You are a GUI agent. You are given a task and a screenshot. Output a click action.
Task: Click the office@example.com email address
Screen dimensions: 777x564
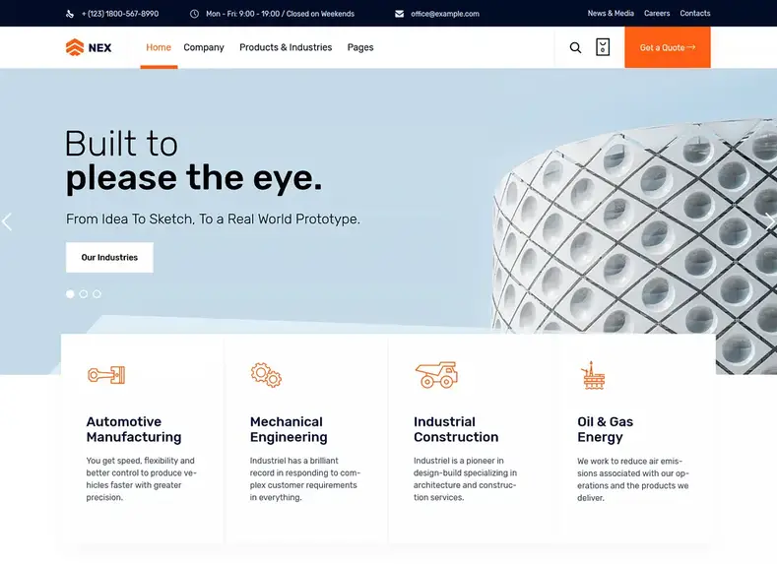point(445,14)
